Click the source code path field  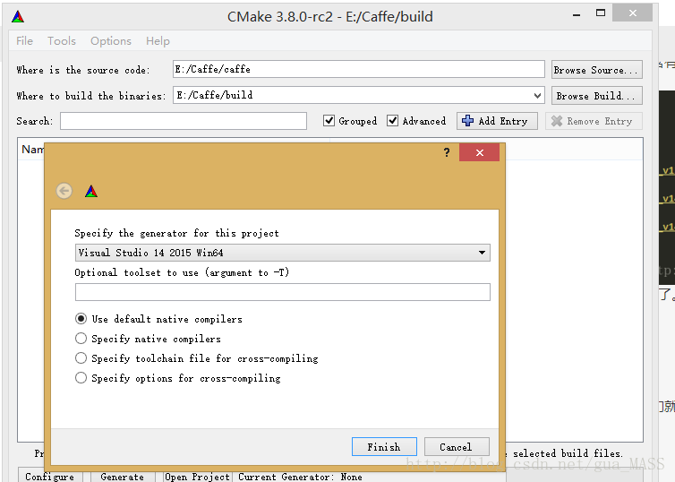click(x=359, y=69)
